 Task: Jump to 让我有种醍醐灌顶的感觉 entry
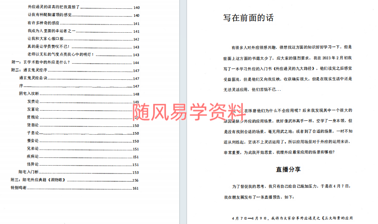click(50, 16)
